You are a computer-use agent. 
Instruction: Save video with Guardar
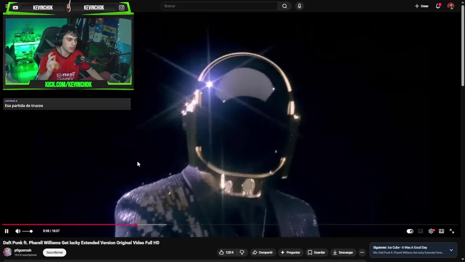click(316, 252)
